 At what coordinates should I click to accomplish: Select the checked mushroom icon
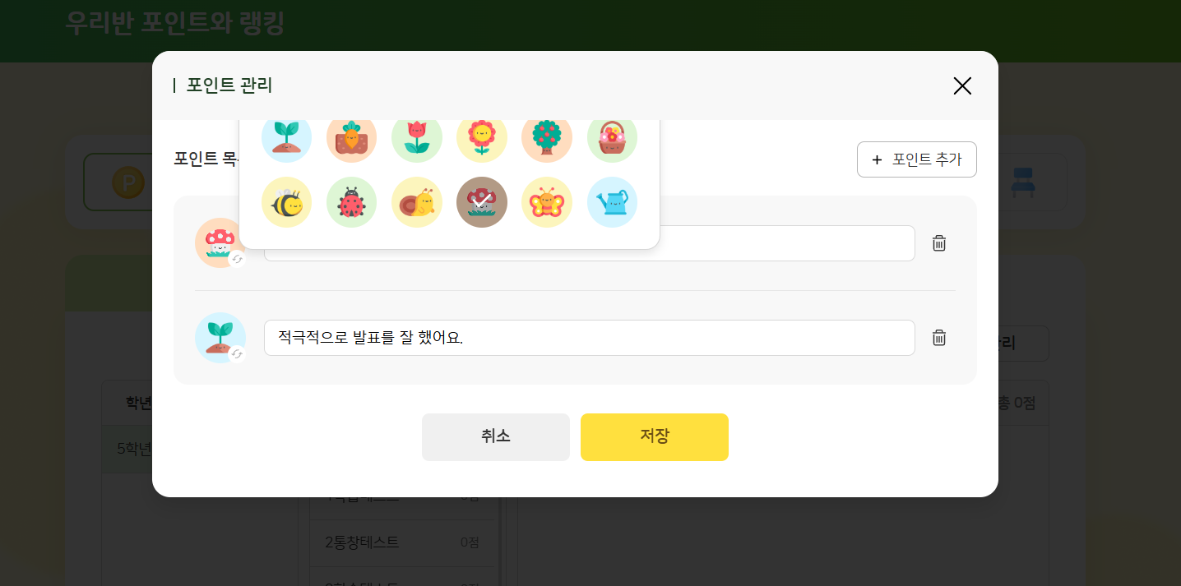(482, 202)
